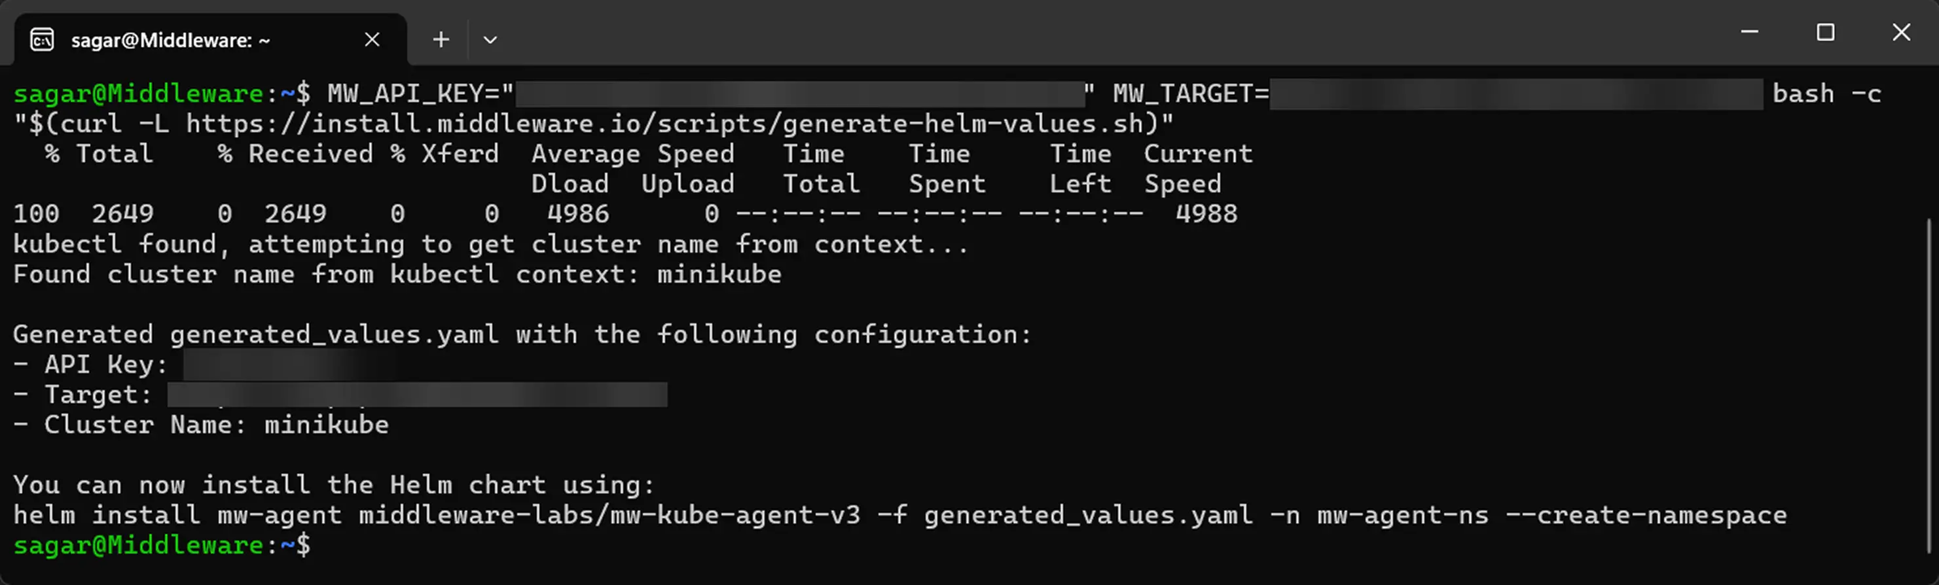Close the sagar@Middleware tab with its X
Viewport: 1939px width, 585px height.
coord(372,39)
